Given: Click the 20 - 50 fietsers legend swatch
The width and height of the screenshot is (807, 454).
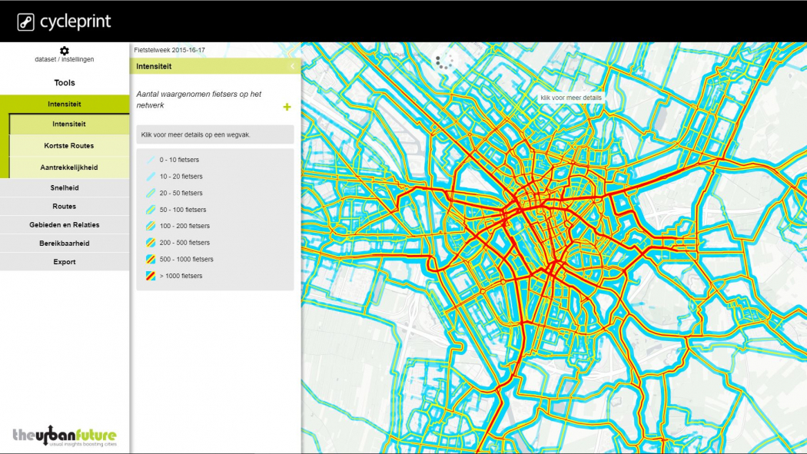Looking at the screenshot, I should click(151, 193).
